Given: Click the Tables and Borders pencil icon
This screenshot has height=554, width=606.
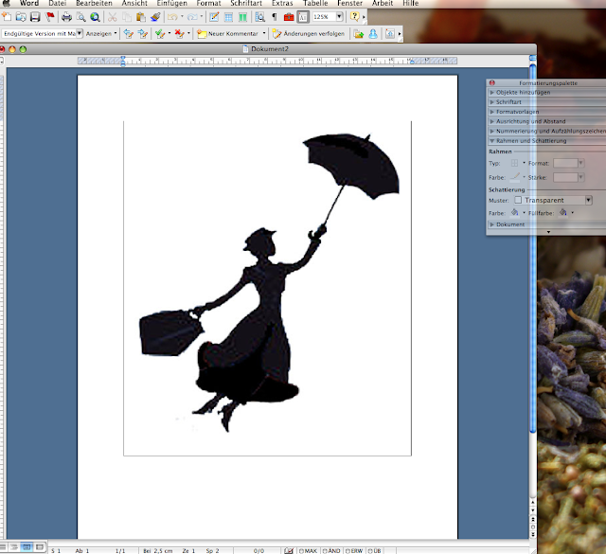Looking at the screenshot, I should 214,17.
